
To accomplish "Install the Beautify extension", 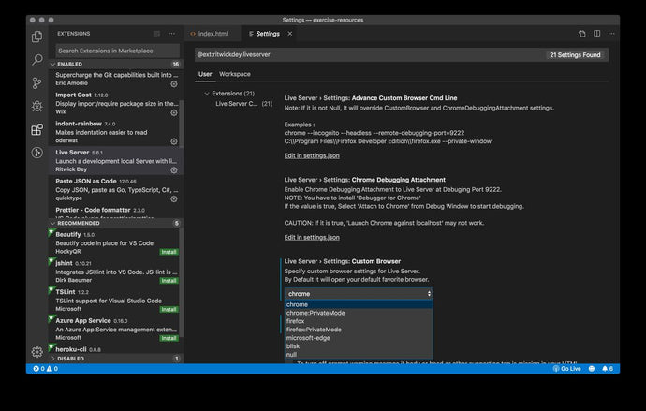I will (169, 252).
